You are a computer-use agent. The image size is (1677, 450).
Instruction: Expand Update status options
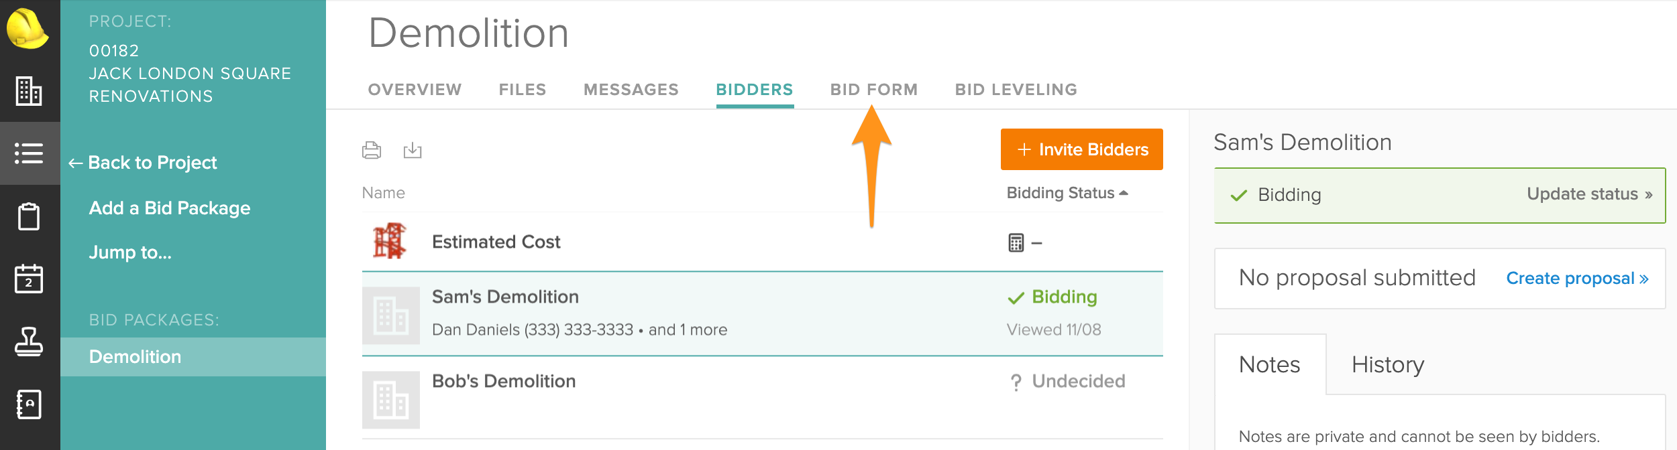1589,194
